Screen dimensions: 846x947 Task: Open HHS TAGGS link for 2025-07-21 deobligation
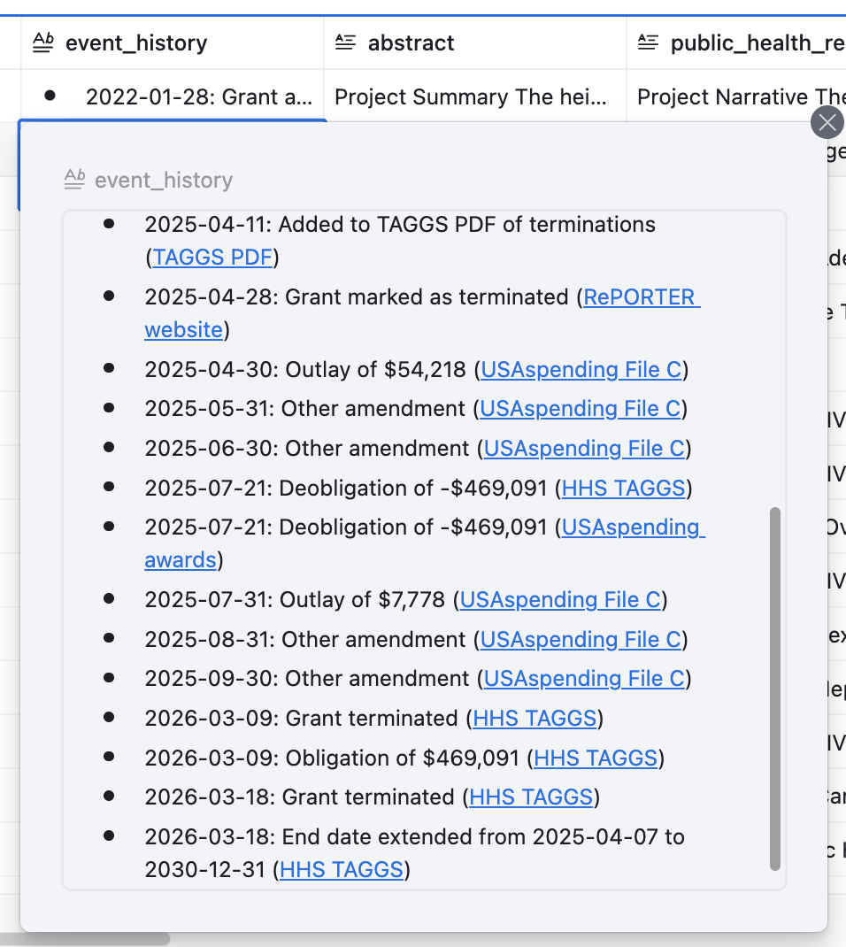tap(624, 488)
